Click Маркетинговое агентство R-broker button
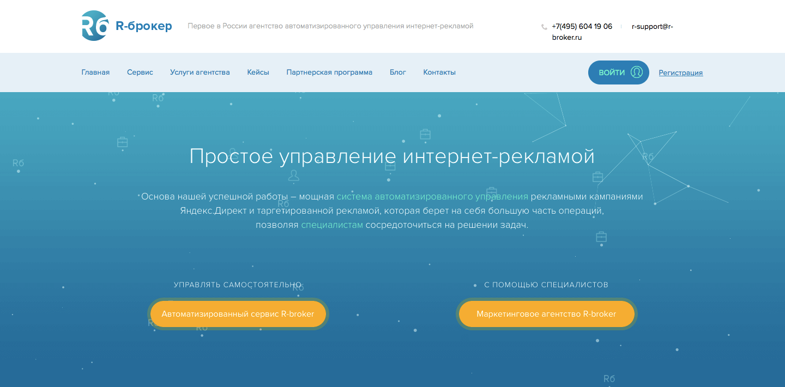Viewport: 785px width, 387px height. [546, 314]
